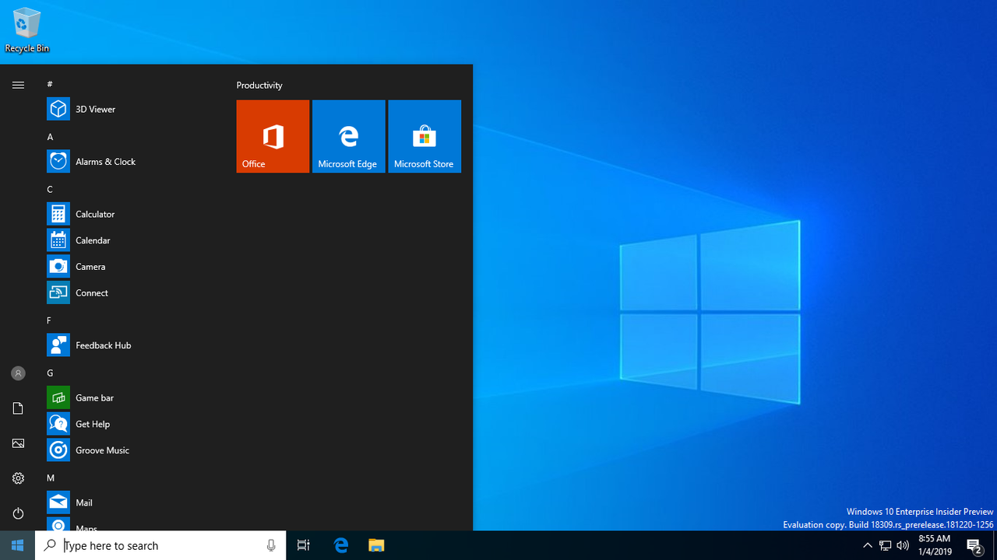Launch Edge from the taskbar

pyautogui.click(x=340, y=545)
